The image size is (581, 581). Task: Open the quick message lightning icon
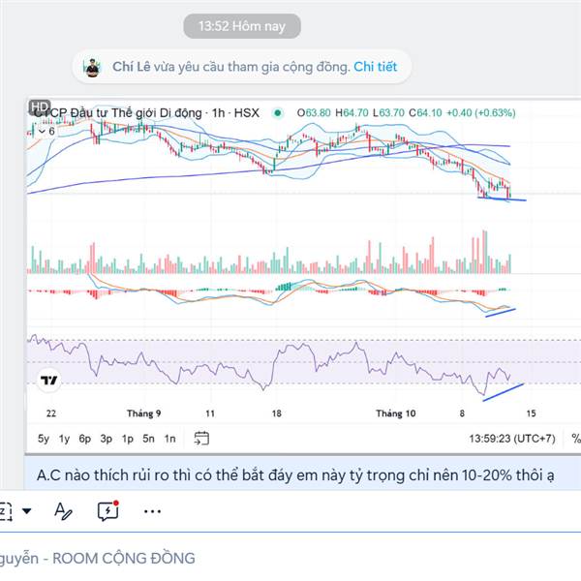[107, 511]
